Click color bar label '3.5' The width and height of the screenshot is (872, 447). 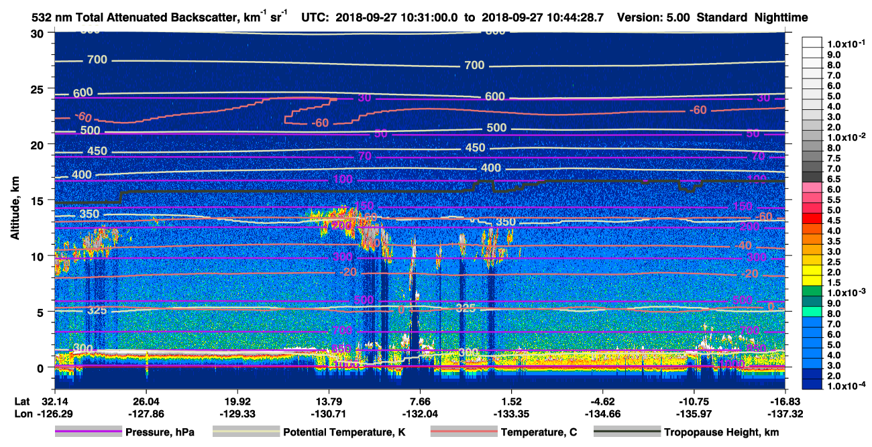pyautogui.click(x=834, y=241)
